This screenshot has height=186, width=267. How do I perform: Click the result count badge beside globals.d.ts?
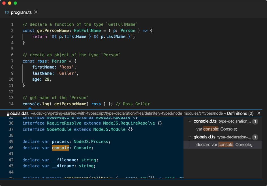(255, 137)
